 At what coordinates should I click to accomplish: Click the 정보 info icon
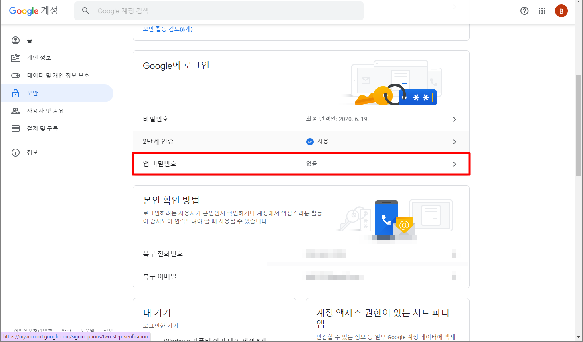[x=16, y=153]
